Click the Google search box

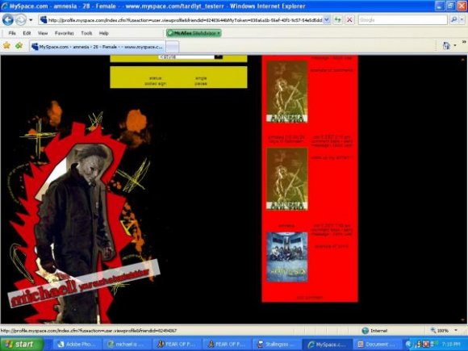click(x=403, y=20)
